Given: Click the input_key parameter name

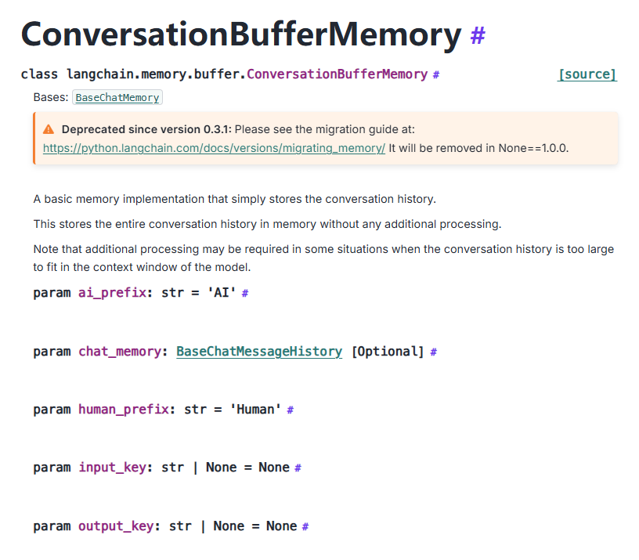Looking at the screenshot, I should (113, 467).
